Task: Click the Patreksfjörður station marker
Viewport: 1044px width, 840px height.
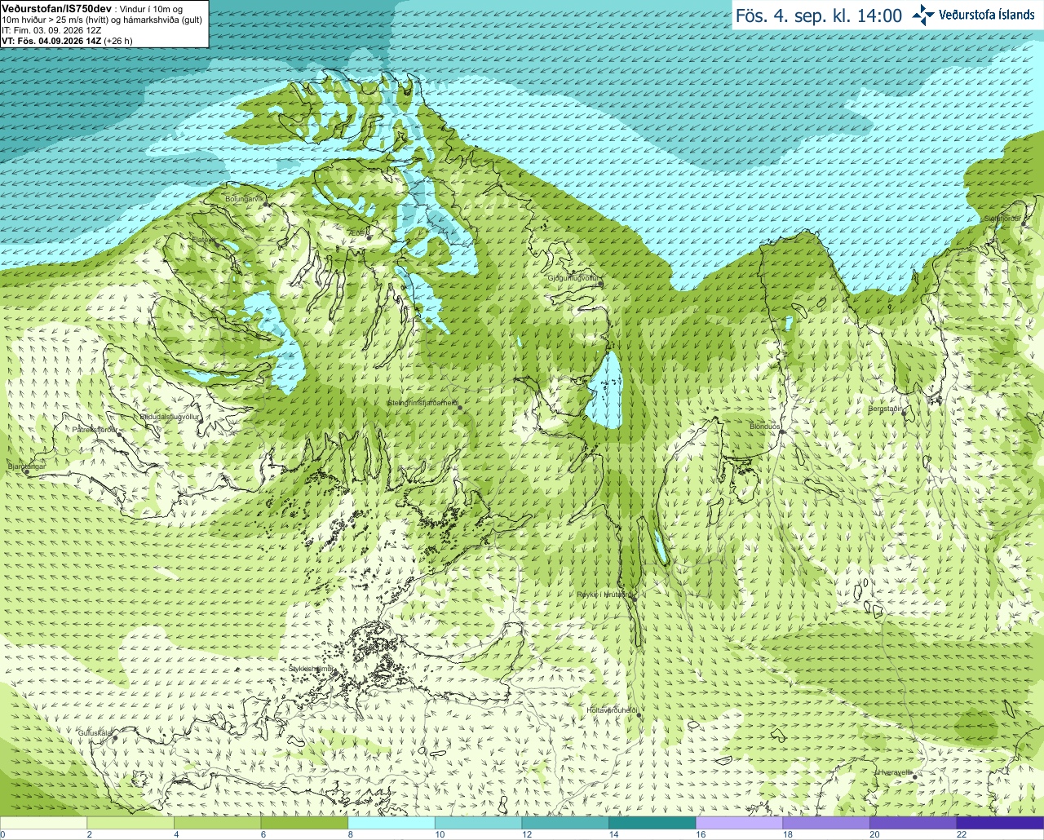Action: (120, 435)
